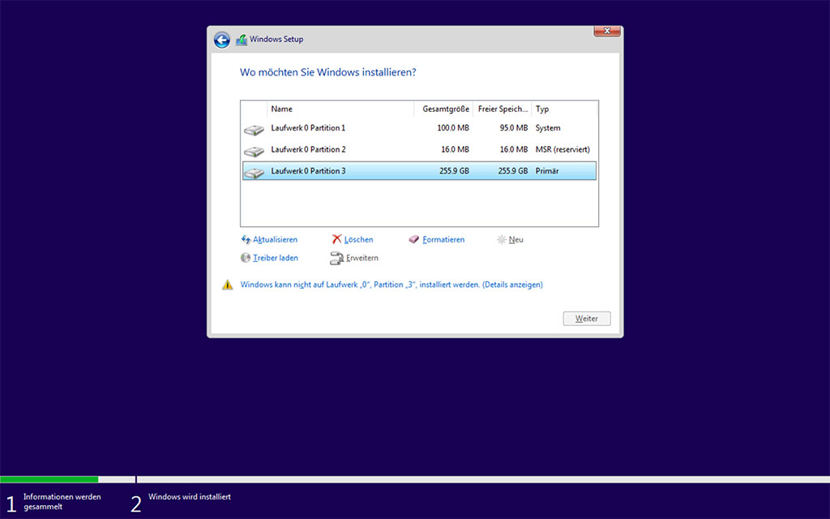Click the MSR (reserviert) type cell
The image size is (830, 519).
563,149
